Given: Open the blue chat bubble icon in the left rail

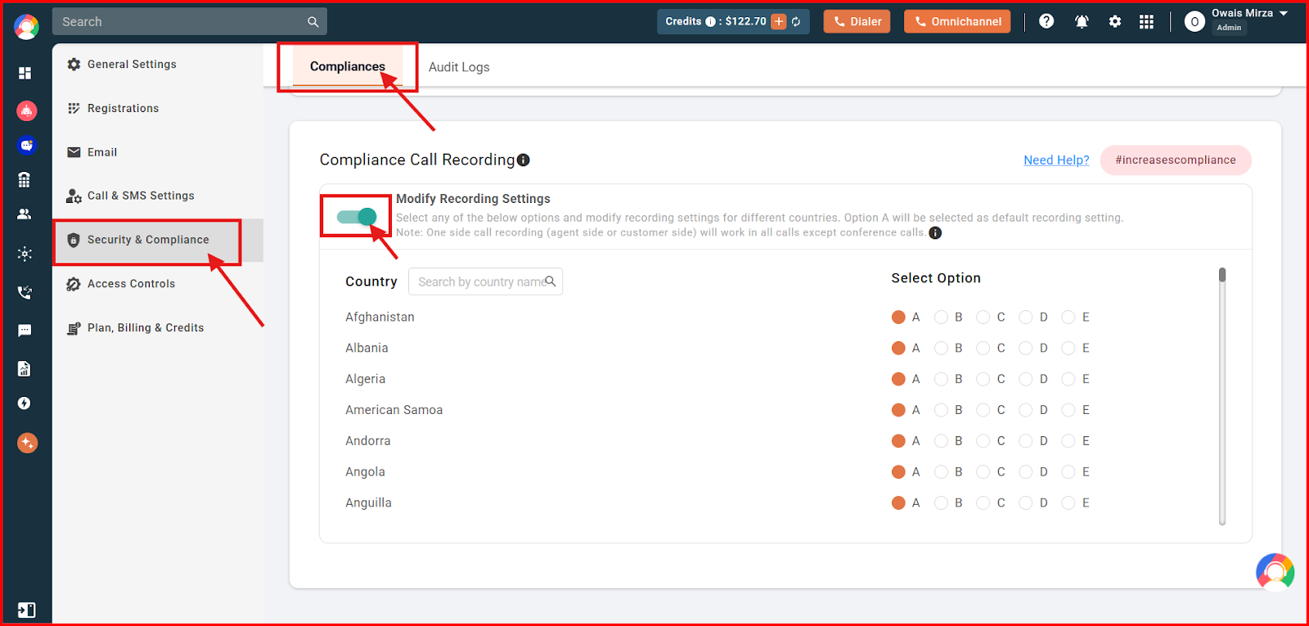Looking at the screenshot, I should [27, 145].
